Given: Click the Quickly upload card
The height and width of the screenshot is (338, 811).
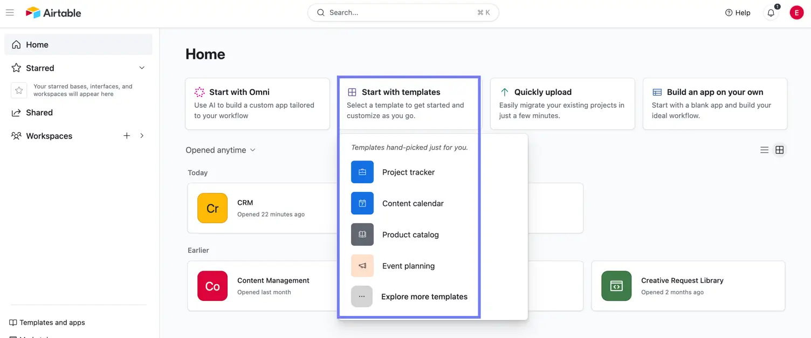Looking at the screenshot, I should (x=562, y=104).
